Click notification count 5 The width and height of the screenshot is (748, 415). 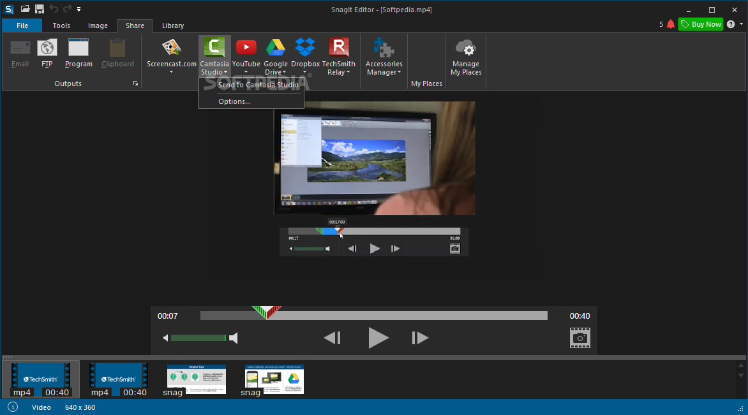[661, 24]
